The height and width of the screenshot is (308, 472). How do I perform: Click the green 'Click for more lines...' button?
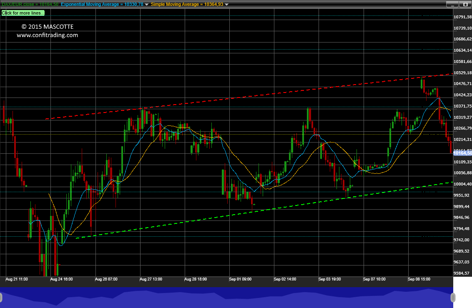click(x=23, y=13)
